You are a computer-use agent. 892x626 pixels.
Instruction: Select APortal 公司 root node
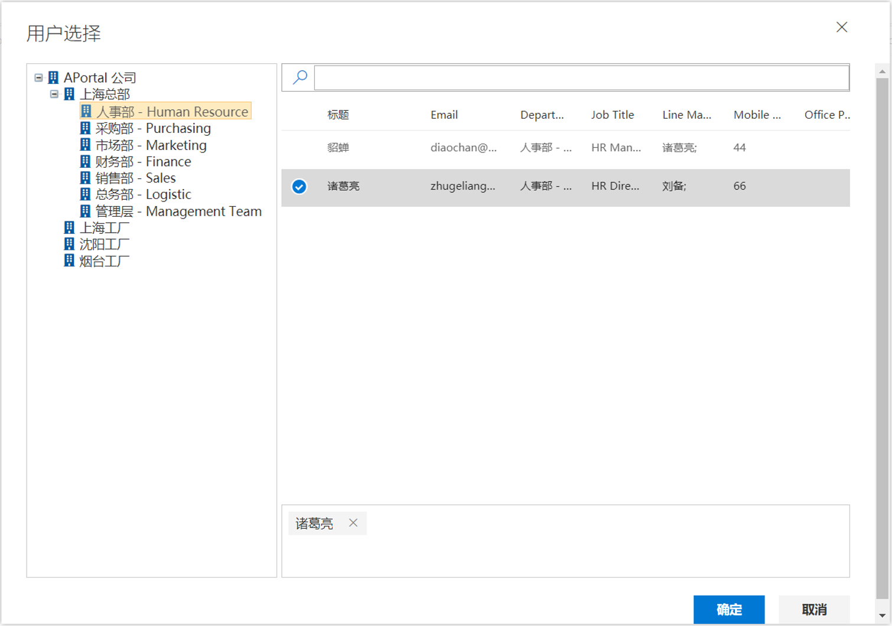[x=100, y=77]
